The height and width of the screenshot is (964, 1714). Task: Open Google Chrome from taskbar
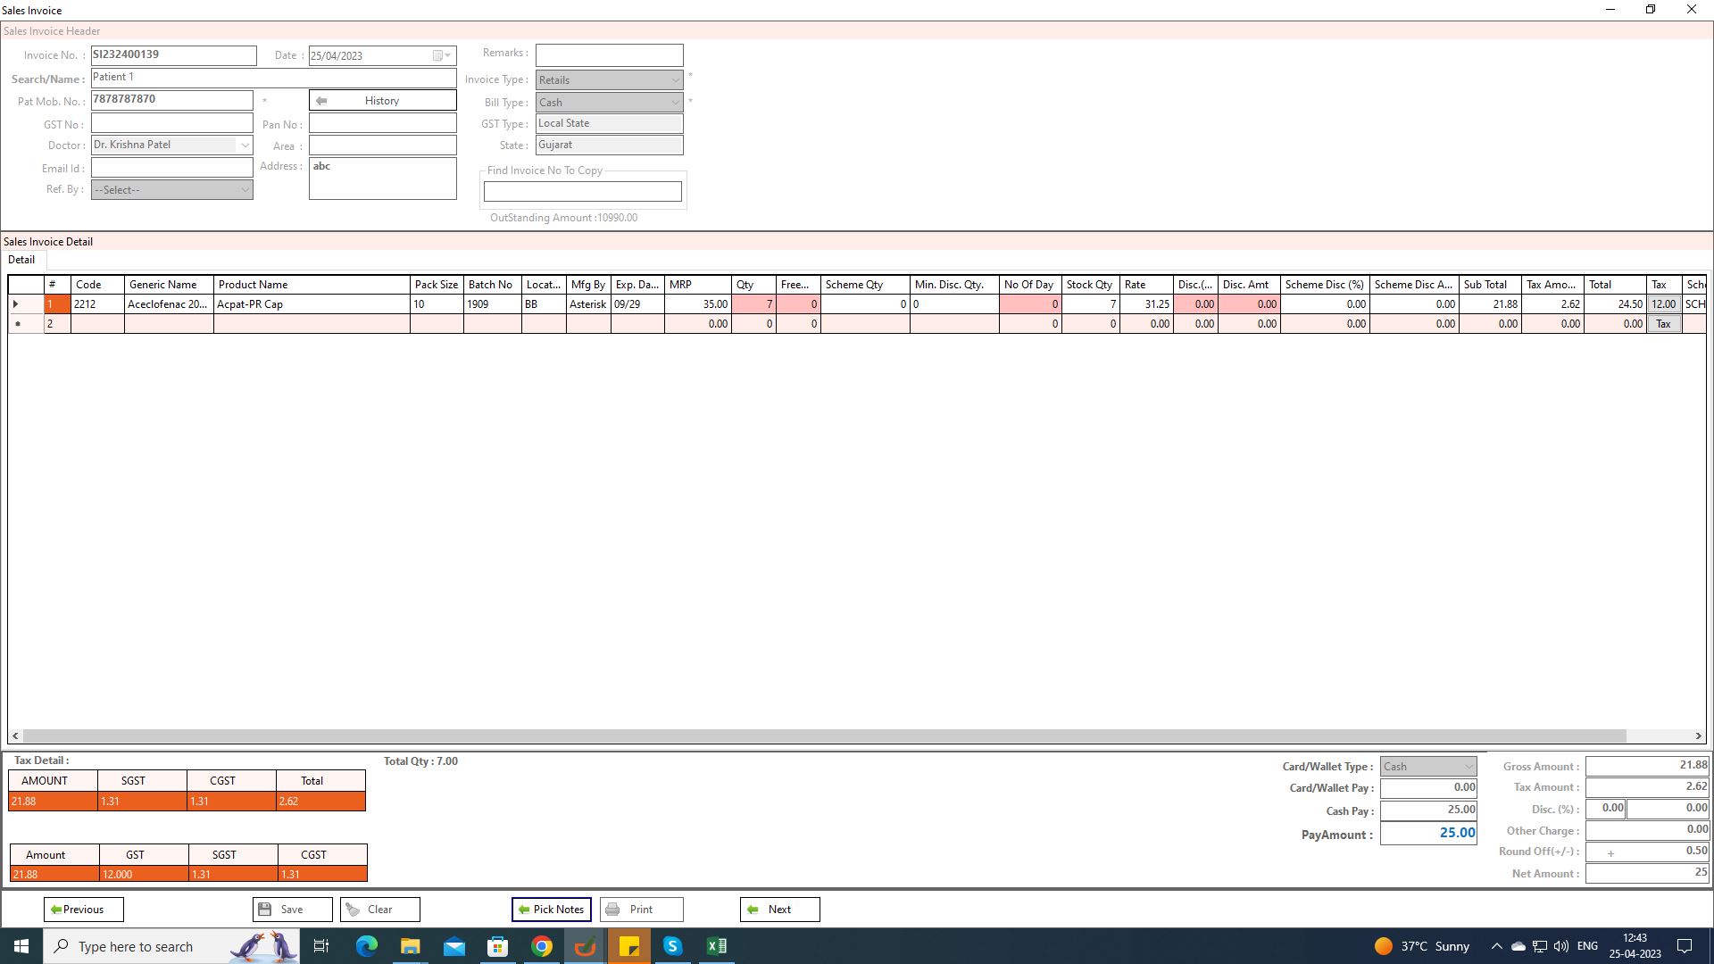[x=542, y=946]
